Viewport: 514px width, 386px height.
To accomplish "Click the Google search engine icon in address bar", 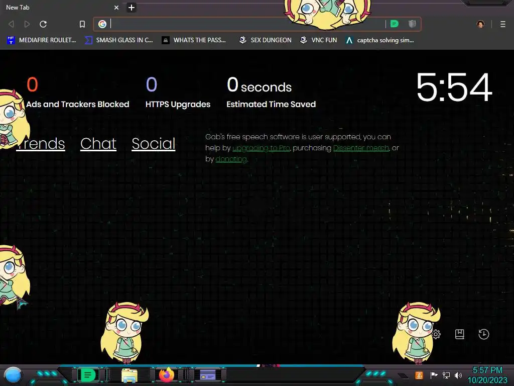I will tap(102, 24).
